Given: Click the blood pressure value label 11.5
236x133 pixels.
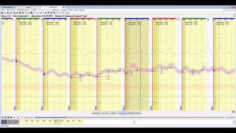Looking at the screenshot, I should (x=193, y=75).
